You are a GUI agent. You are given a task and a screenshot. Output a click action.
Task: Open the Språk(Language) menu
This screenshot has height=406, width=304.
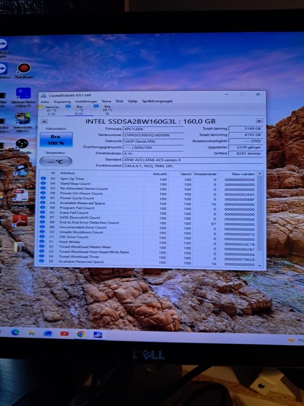click(x=157, y=101)
